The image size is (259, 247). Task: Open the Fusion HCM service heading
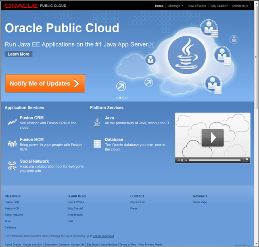coord(32,140)
